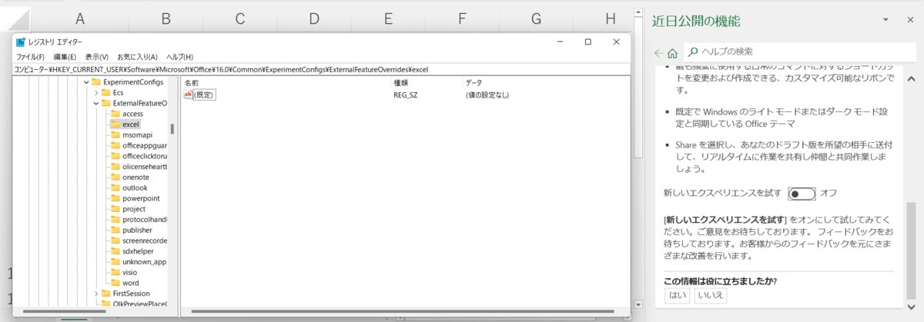Select the unknown_app tree item
This screenshot has width=924, height=322.
(145, 262)
